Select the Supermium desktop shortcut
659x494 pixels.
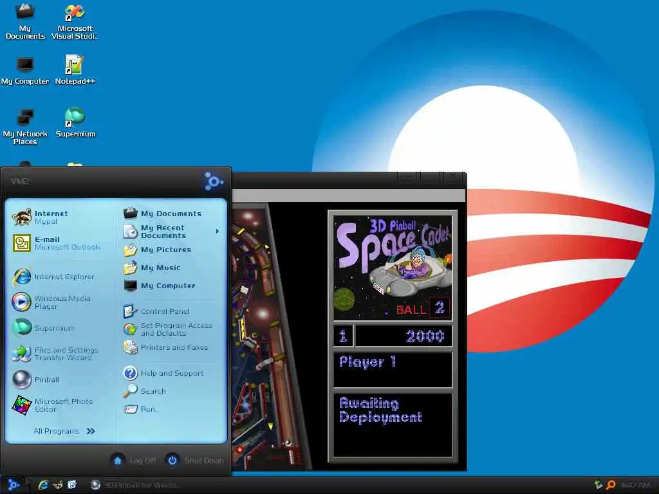(75, 123)
